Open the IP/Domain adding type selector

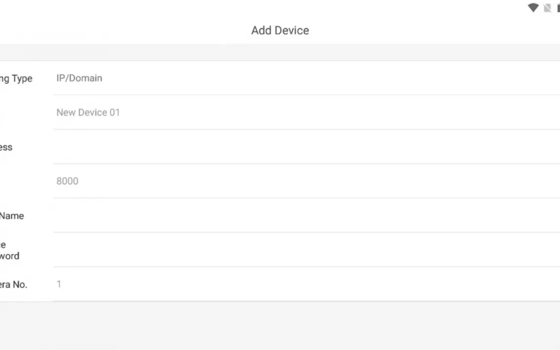(x=79, y=78)
